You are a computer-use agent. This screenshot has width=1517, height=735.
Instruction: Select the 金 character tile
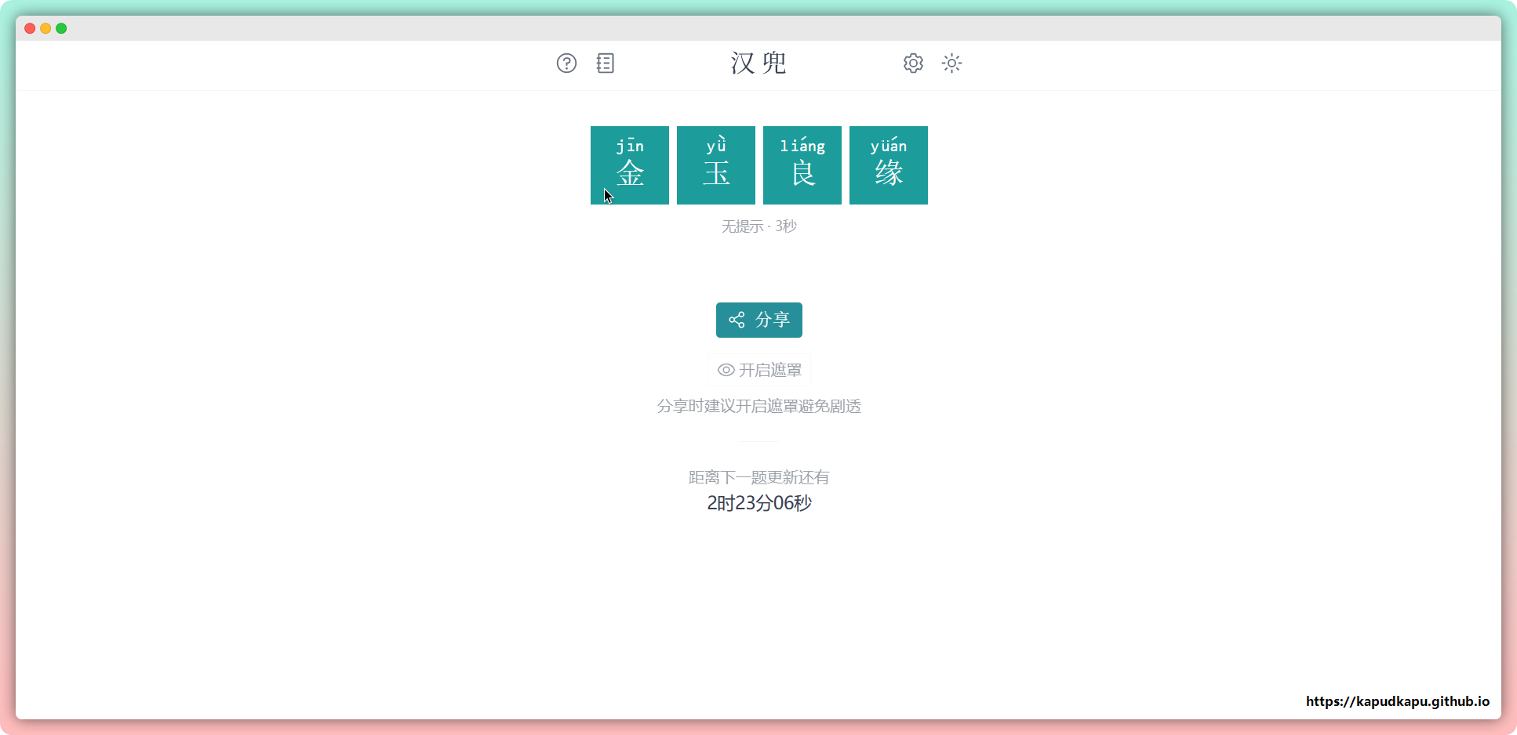(x=630, y=165)
